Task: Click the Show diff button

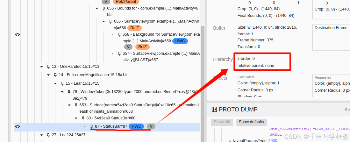Action: pos(222,122)
